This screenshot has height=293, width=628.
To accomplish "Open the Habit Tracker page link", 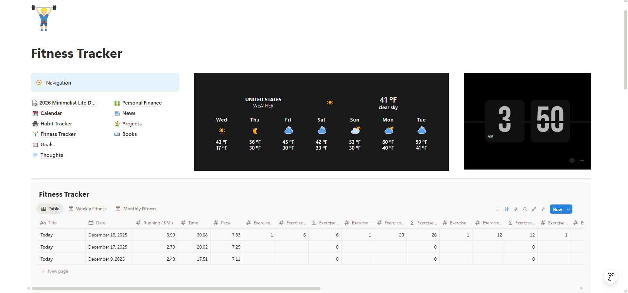I will [56, 124].
